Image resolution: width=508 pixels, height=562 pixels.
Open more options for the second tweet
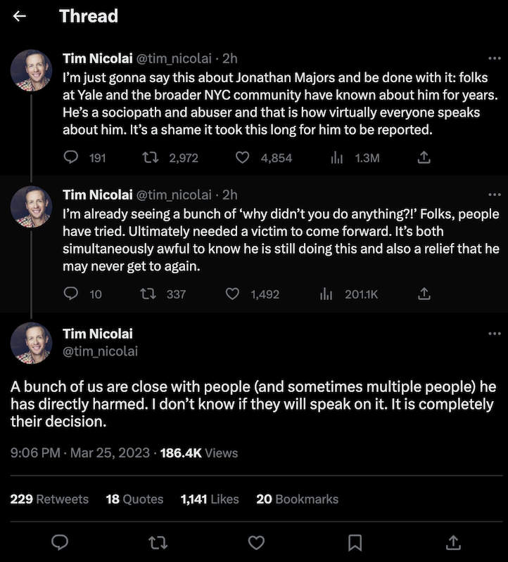pos(494,195)
